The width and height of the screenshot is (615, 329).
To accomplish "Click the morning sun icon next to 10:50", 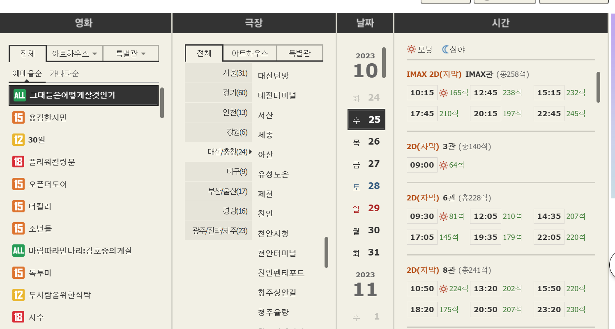I will point(443,289).
